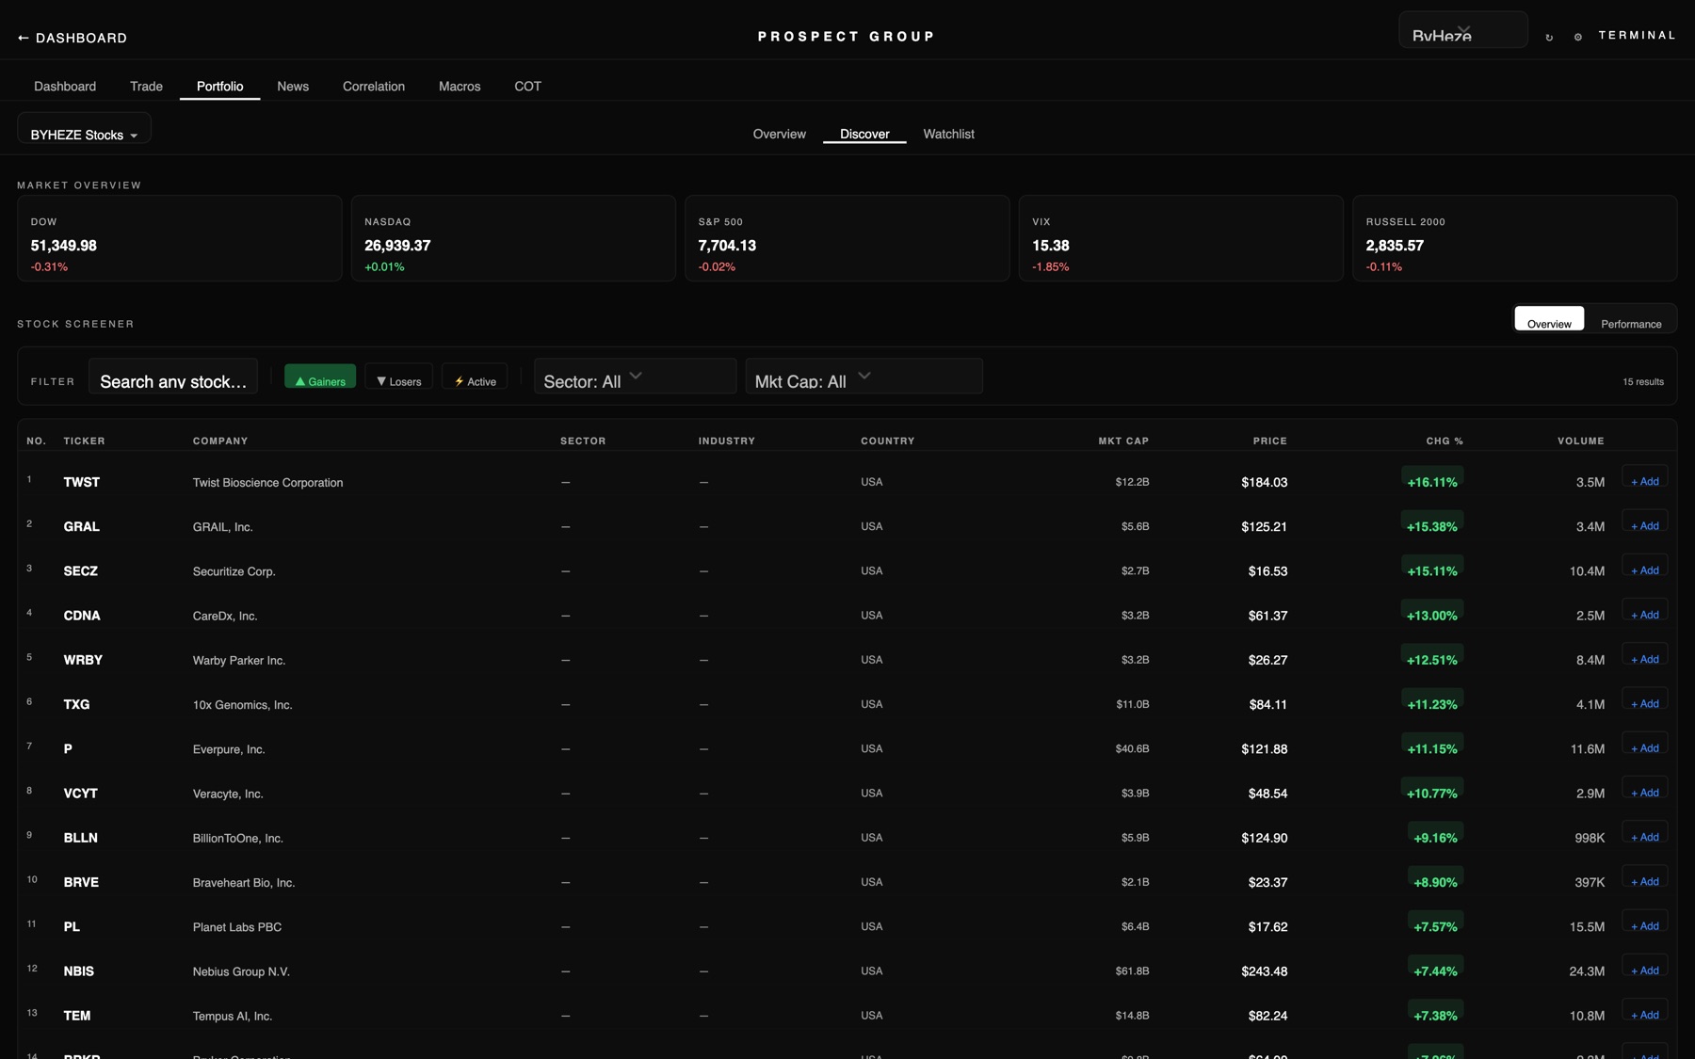Click the Search any stock field
The image size is (1695, 1059).
173,376
